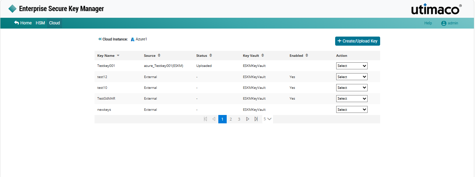Go to next page arrow

pyautogui.click(x=248, y=119)
